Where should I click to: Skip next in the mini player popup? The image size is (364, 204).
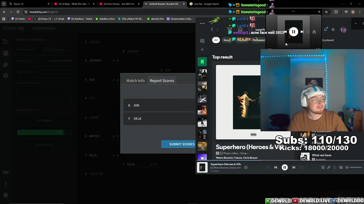pyautogui.click(x=302, y=32)
